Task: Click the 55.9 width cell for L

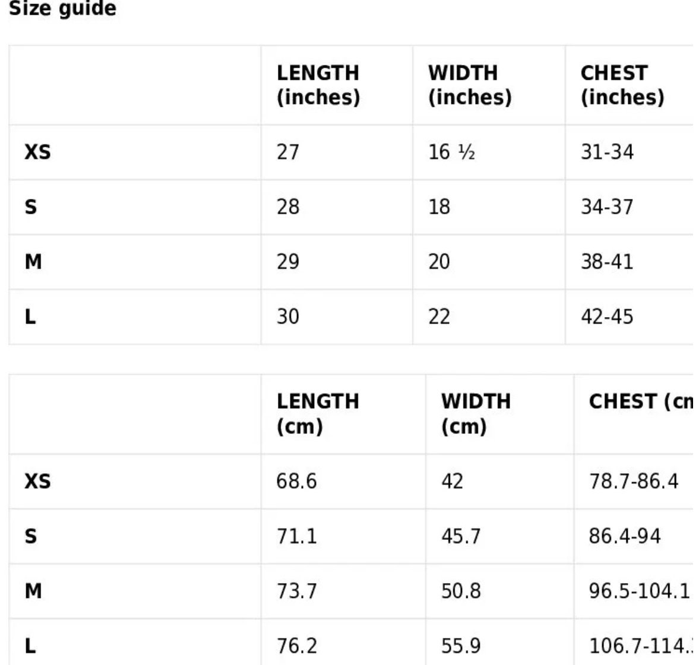Action: (x=461, y=646)
